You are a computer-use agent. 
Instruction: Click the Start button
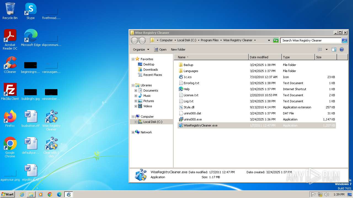(x=7, y=194)
